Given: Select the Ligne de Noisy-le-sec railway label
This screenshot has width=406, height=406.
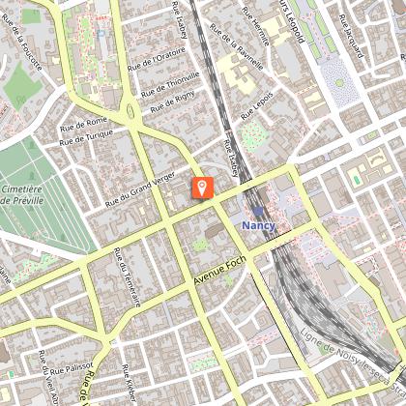Looking at the screenshot, I should (x=353, y=361).
